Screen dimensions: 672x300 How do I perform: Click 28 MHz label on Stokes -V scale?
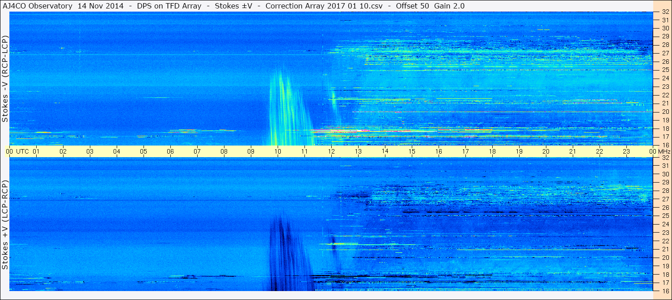(665, 45)
